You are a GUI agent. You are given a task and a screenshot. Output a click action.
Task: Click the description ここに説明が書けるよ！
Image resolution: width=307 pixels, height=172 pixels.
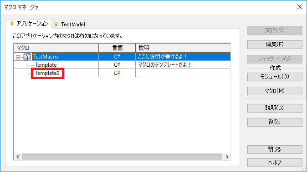[x=162, y=57]
